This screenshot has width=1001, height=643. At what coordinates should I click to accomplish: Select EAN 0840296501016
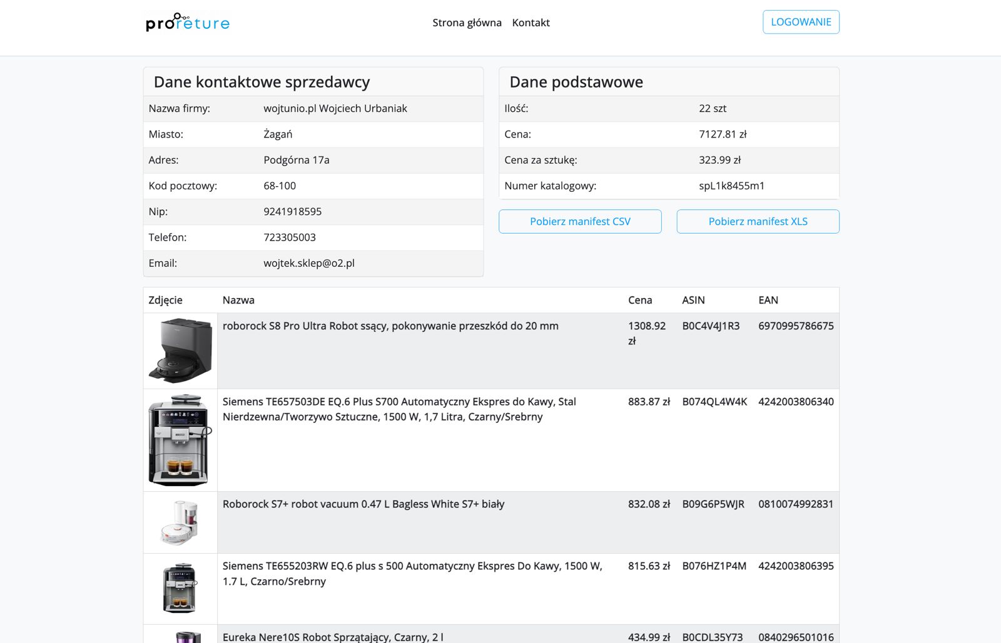pyautogui.click(x=796, y=637)
